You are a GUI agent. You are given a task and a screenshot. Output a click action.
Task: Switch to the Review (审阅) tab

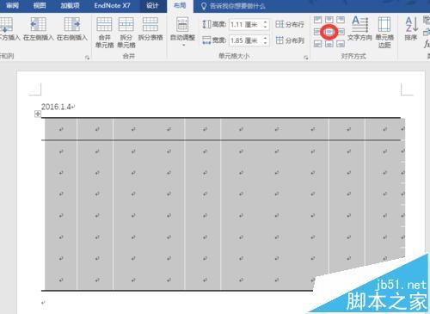(13, 5)
